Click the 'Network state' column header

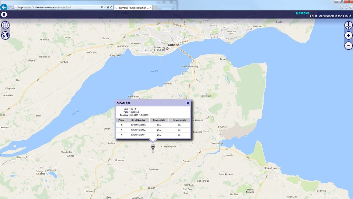point(179,120)
